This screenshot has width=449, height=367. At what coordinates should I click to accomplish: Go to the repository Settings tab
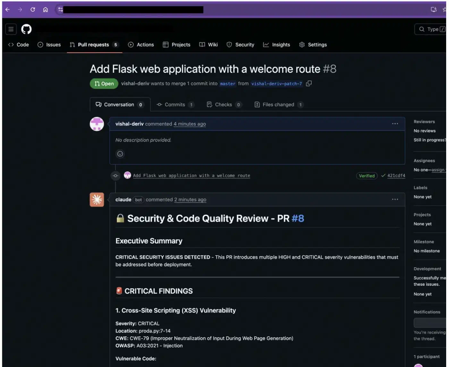[x=313, y=45]
